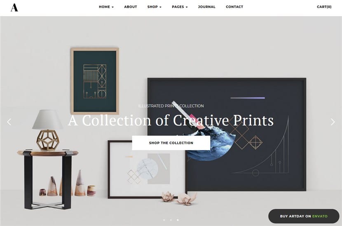342x226 pixels.
Task: Click the teal framed geometric print
Action: click(95, 81)
